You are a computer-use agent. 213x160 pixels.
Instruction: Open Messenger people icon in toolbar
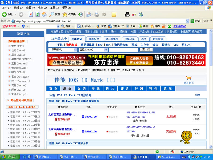coord(141,14)
